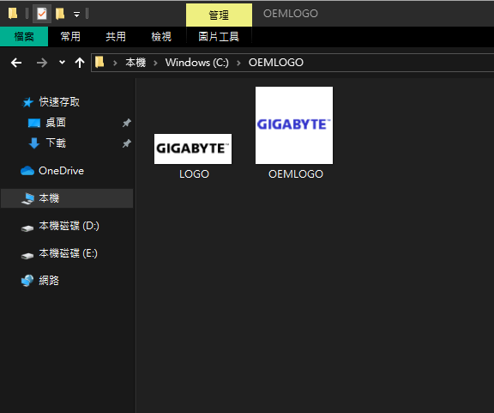Screen dimensions: 494x413
Task: Expand the chevron before 本機 in address bar
Action: (115, 63)
